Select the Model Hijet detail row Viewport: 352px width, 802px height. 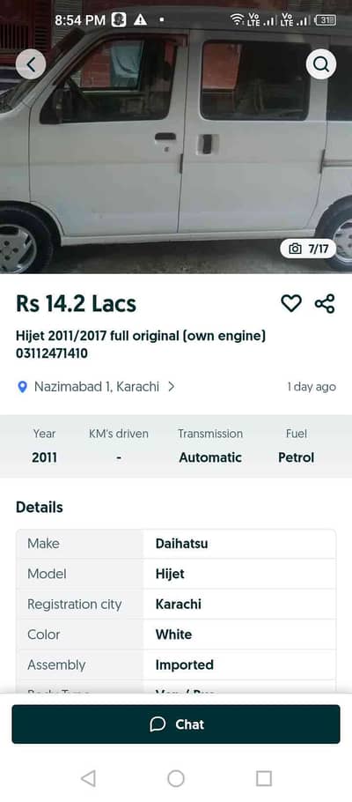click(x=176, y=574)
